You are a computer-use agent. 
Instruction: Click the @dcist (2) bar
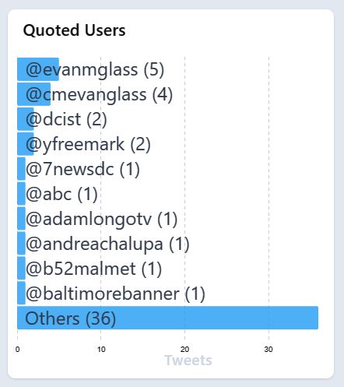click(26, 119)
